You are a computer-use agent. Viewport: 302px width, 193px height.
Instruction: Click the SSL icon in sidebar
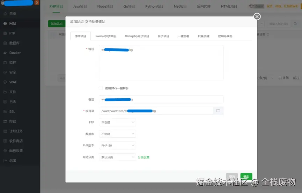(x=5, y=111)
